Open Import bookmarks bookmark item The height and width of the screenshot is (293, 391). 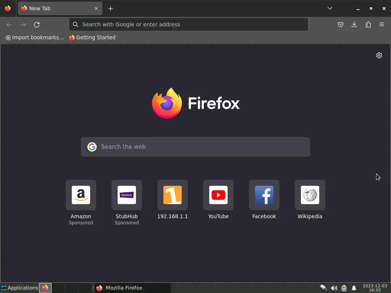tap(34, 38)
